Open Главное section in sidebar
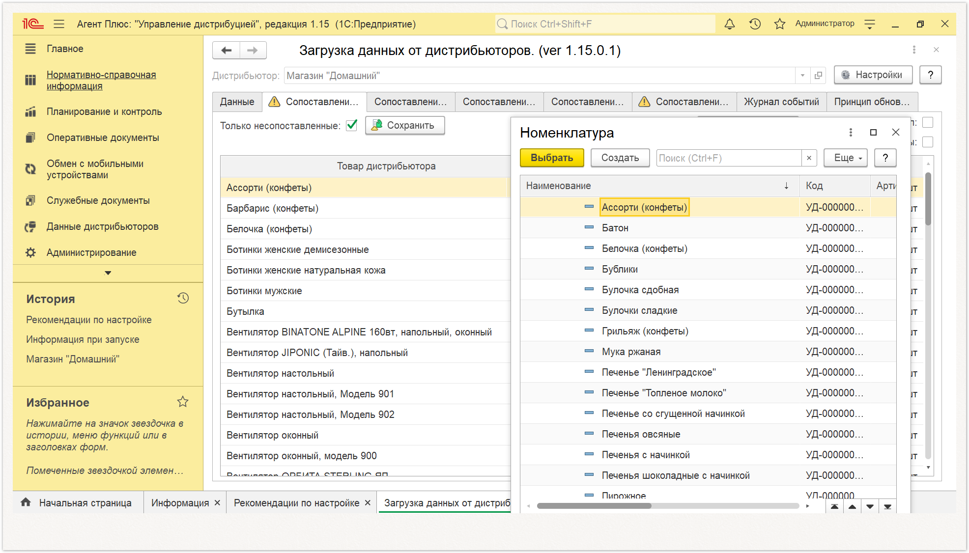 [65, 49]
